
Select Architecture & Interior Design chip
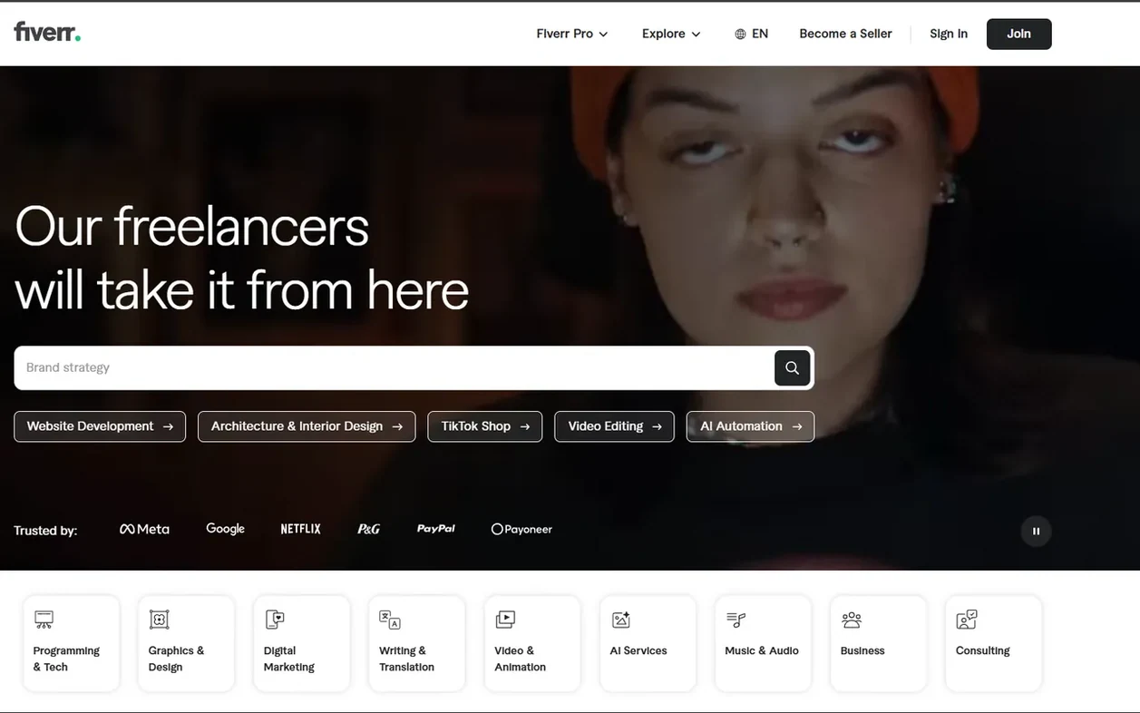(x=307, y=426)
